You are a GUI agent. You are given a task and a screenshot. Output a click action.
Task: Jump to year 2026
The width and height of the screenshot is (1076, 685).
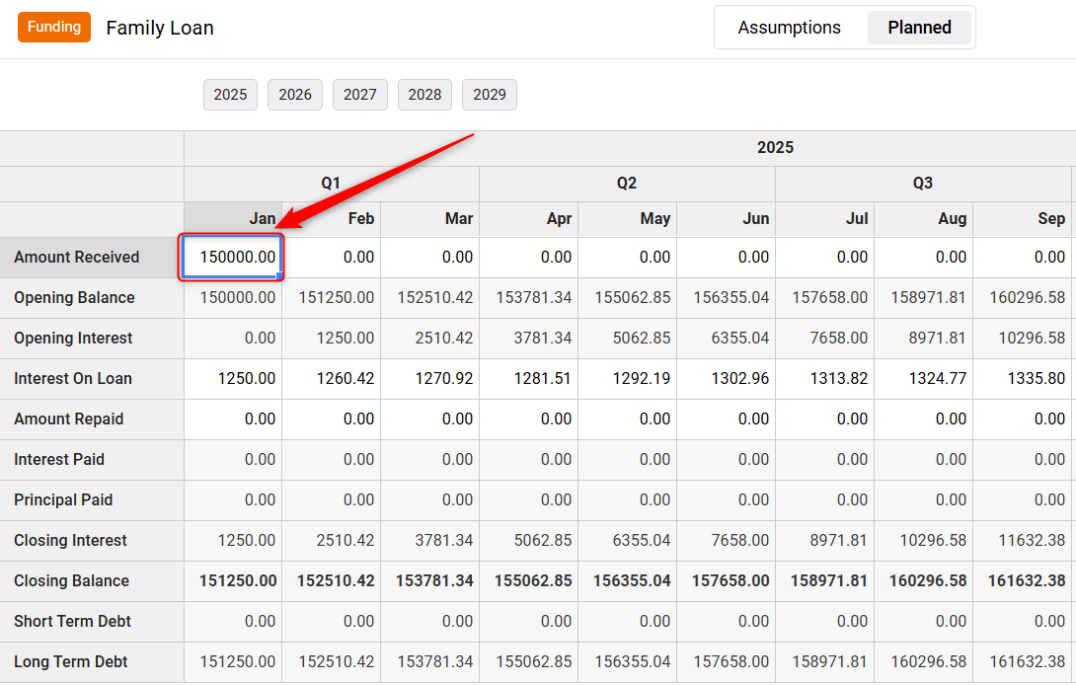(295, 95)
